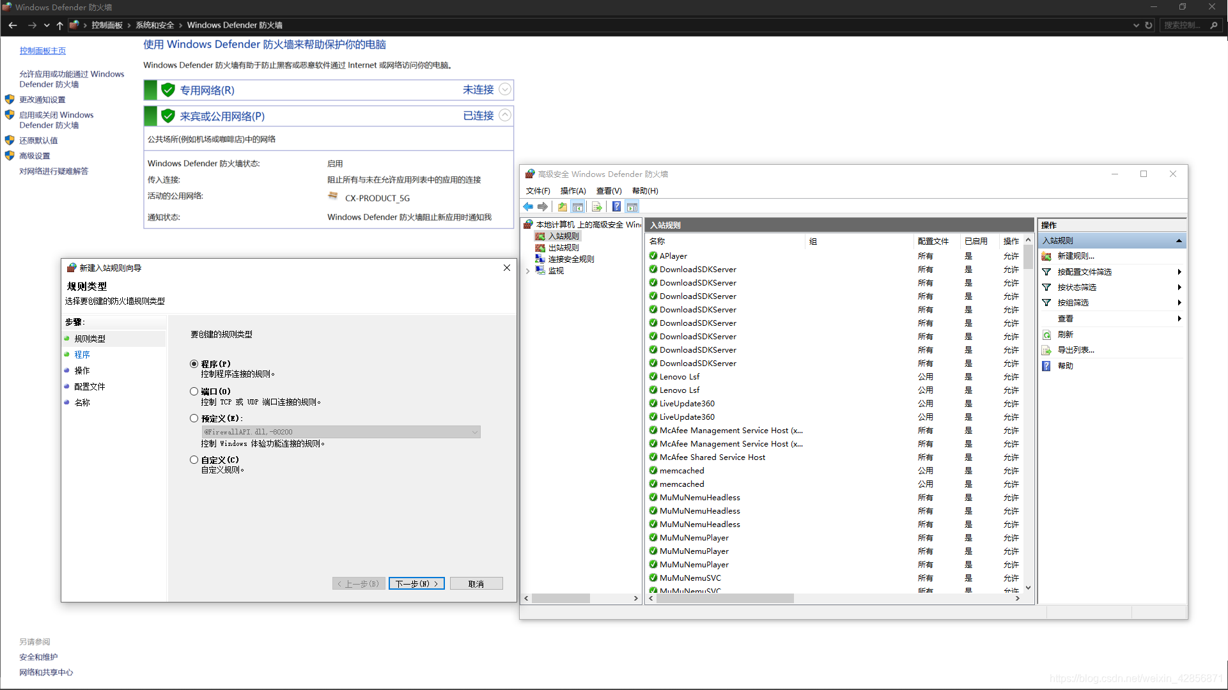This screenshot has width=1228, height=690.
Task: Click the export list toolbar icon
Action: coord(596,206)
